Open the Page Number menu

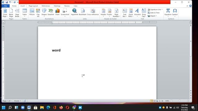point(116,13)
